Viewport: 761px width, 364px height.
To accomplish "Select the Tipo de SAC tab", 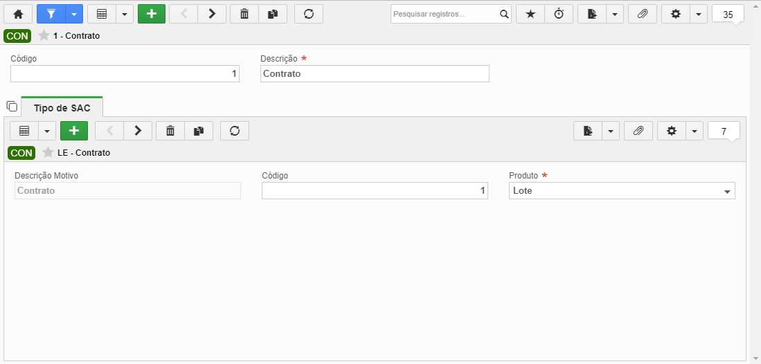I will tap(62, 108).
